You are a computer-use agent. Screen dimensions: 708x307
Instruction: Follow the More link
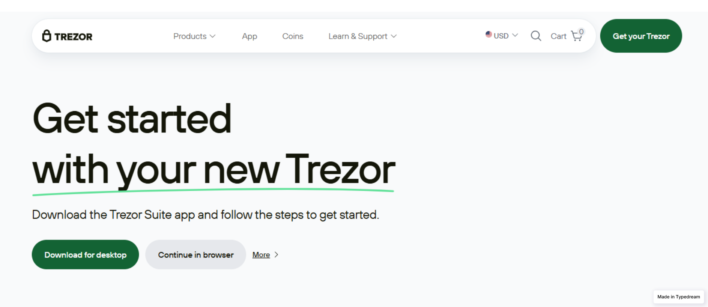tap(261, 254)
